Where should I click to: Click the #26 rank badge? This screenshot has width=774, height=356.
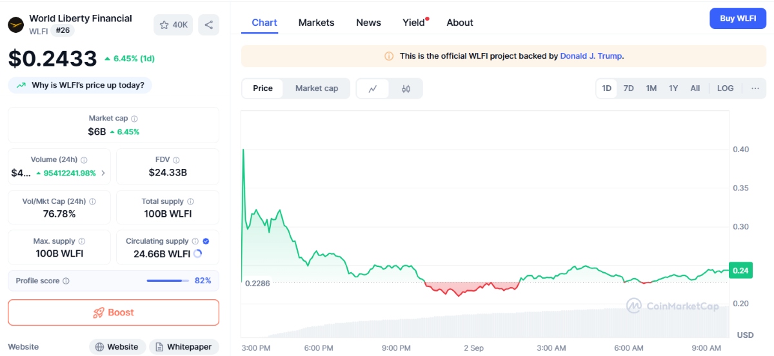point(63,30)
